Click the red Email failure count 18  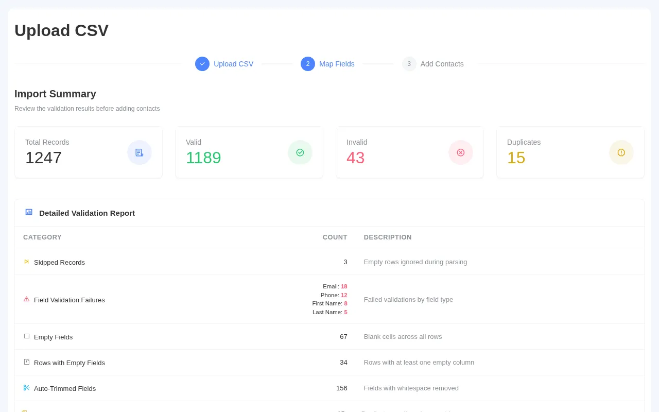click(x=344, y=286)
